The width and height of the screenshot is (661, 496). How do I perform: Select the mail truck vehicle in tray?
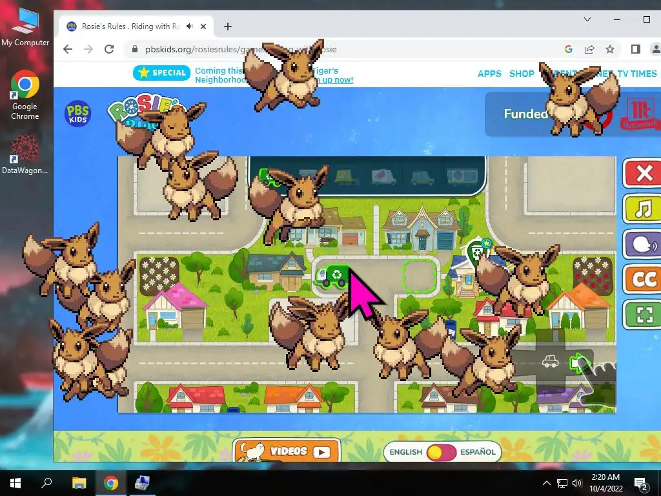[383, 177]
